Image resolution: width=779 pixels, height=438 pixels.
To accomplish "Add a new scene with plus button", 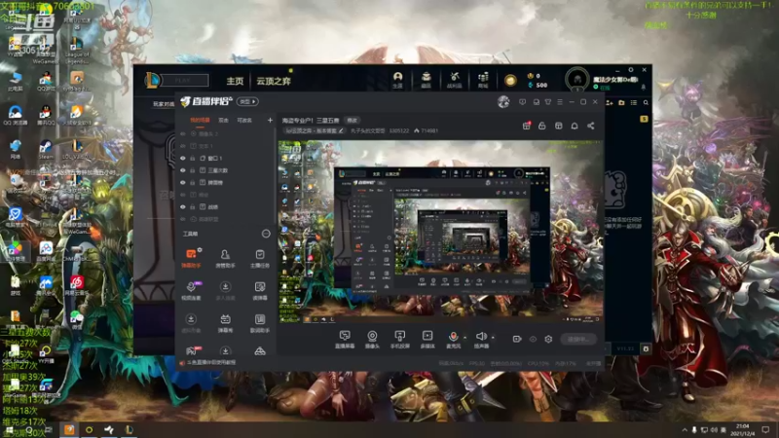I will (270, 120).
